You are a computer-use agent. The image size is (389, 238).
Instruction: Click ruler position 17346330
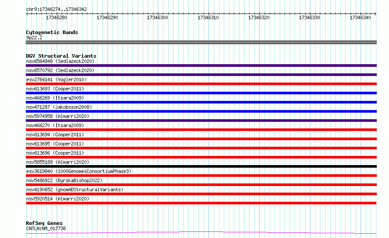pos(309,17)
